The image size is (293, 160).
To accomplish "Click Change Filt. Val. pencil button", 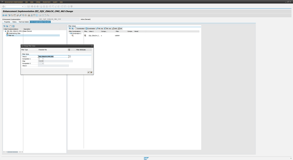I will tap(100, 29).
